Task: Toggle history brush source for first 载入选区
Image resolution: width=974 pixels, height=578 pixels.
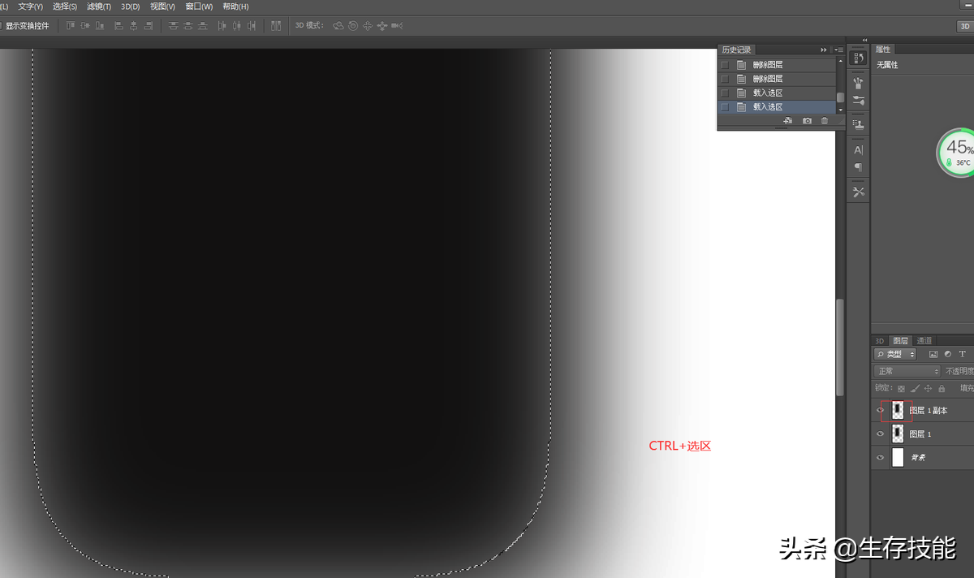Action: pyautogui.click(x=725, y=93)
